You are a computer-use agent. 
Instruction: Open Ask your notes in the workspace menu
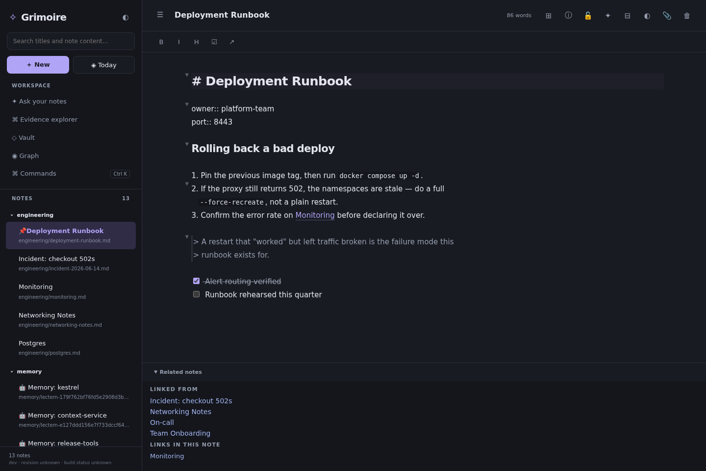coord(71,102)
